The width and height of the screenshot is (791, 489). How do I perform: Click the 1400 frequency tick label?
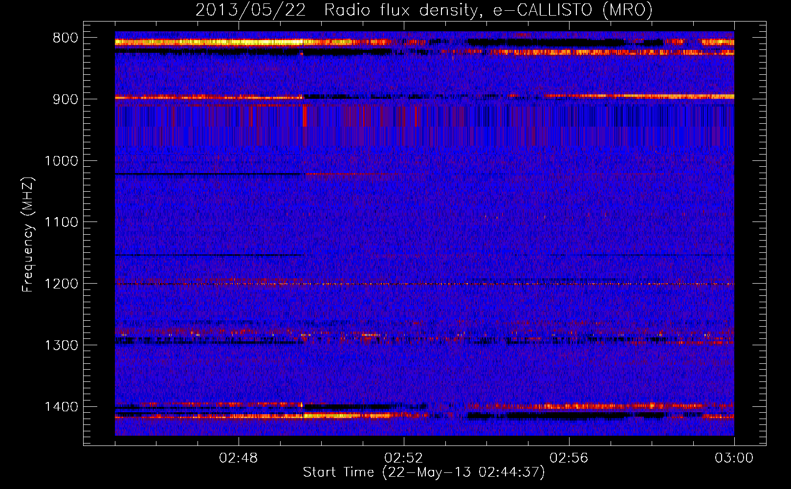[x=62, y=407]
